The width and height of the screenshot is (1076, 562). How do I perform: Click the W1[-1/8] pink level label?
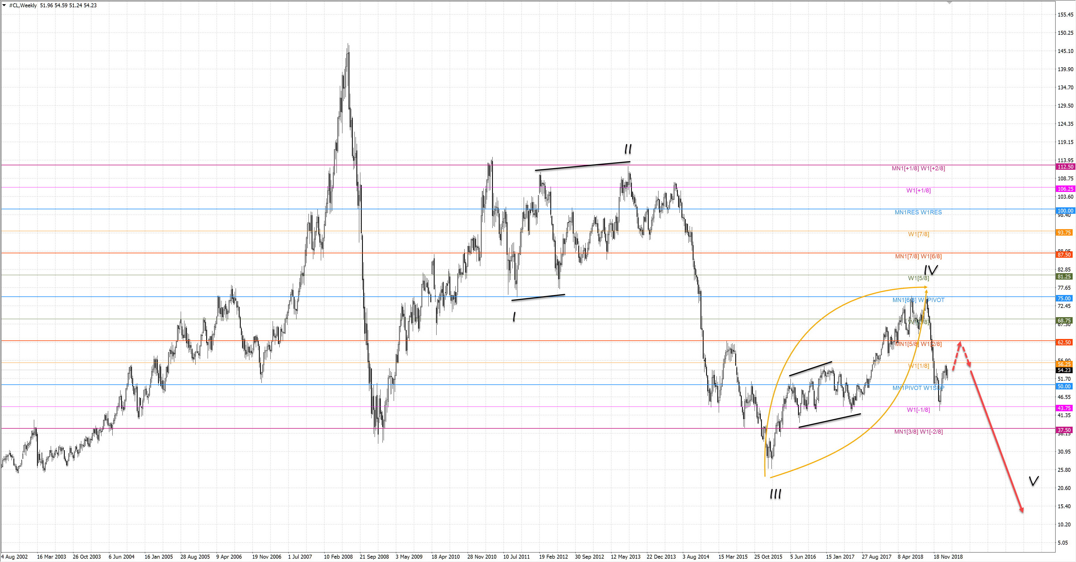[918, 410]
